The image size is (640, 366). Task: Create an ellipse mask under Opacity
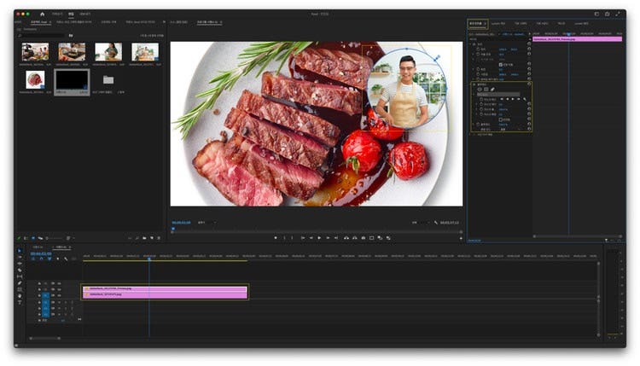[480, 90]
